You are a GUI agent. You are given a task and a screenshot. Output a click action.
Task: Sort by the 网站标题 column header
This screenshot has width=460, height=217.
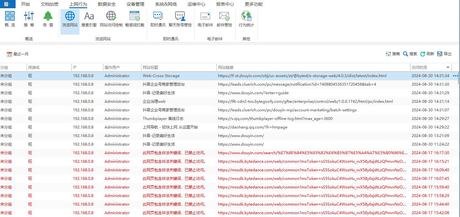point(179,68)
